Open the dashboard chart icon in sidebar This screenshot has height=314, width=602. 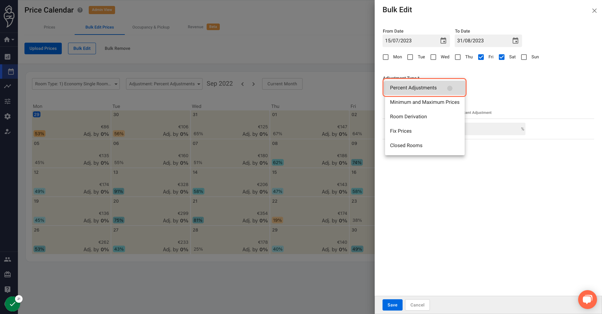pos(8,57)
